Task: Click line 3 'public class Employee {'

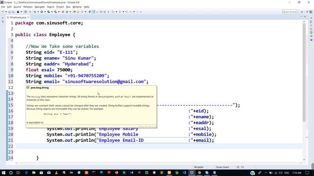Action: [45, 35]
